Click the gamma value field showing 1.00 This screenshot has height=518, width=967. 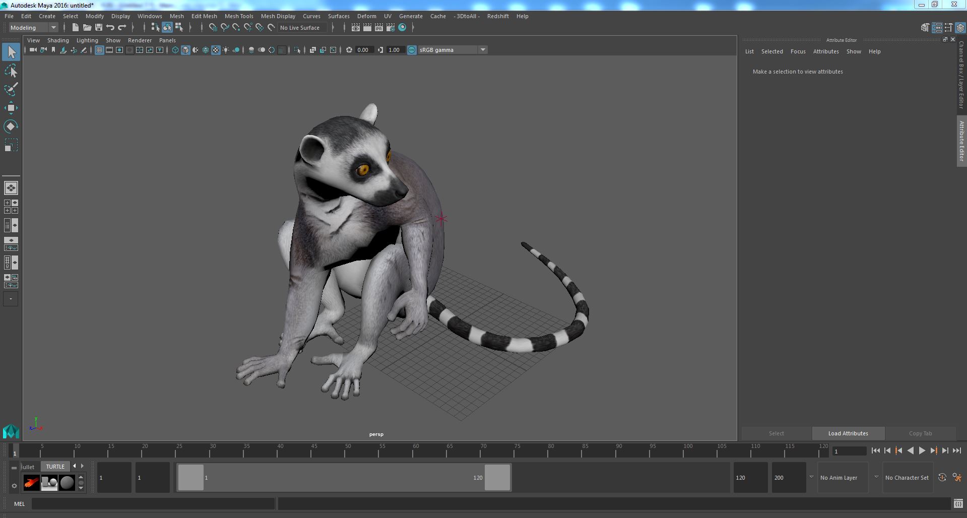tap(395, 50)
